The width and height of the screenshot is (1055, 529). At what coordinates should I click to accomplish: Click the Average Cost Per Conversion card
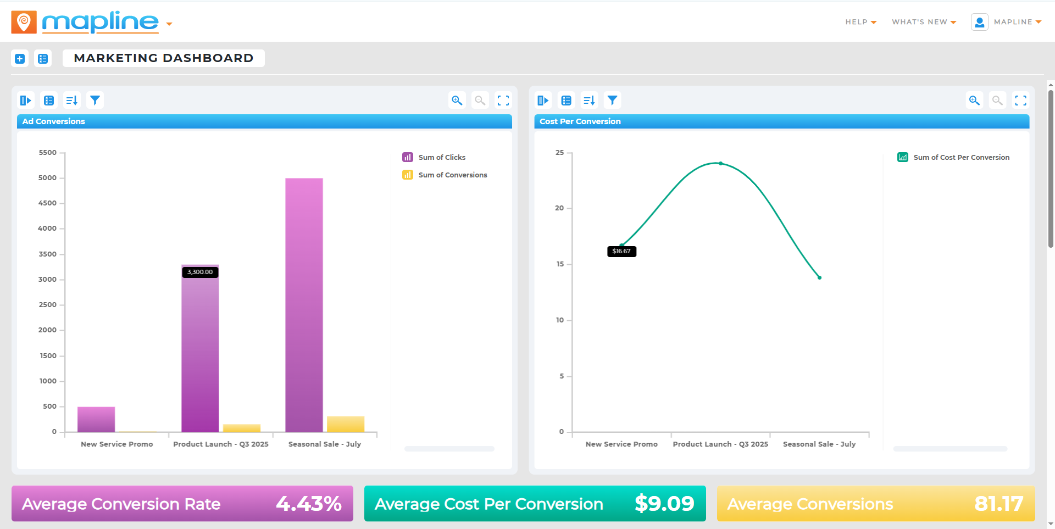pos(535,504)
